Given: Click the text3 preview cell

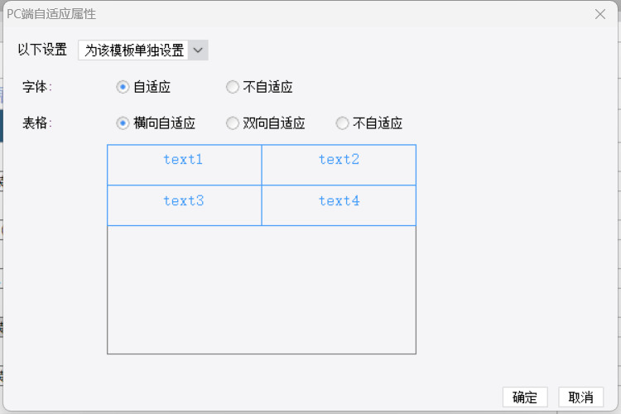Looking at the screenshot, I should click(184, 205).
